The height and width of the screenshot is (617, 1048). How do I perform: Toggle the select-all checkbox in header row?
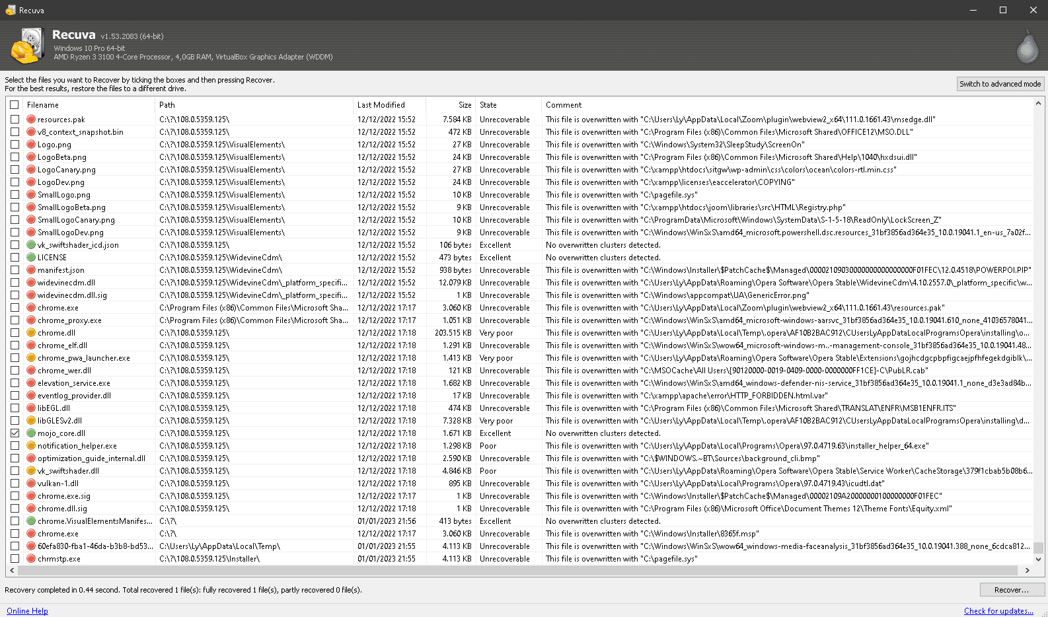pos(15,105)
